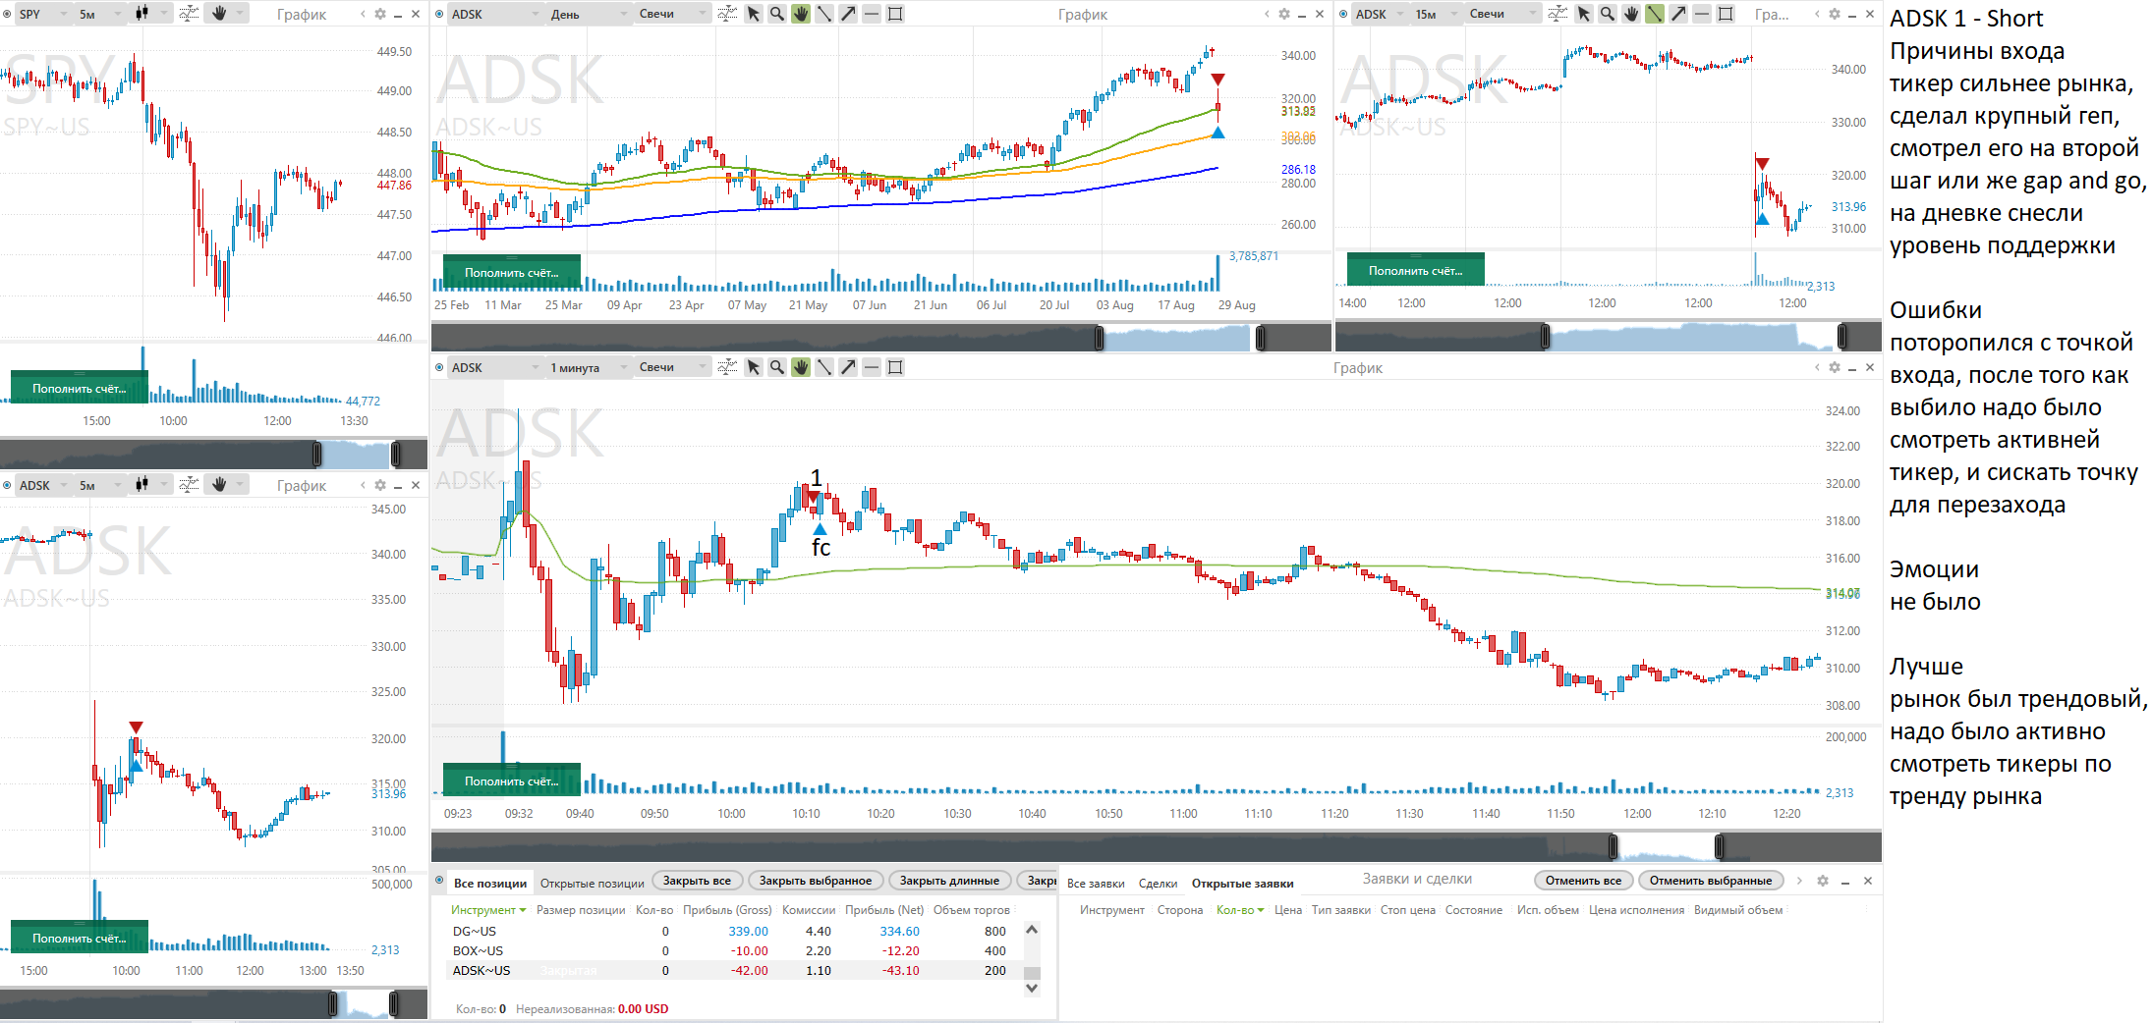This screenshot has height=1023, width=2152.
Task: Select arrow cursor tool in ADSK 15m chart
Action: pos(1584,14)
